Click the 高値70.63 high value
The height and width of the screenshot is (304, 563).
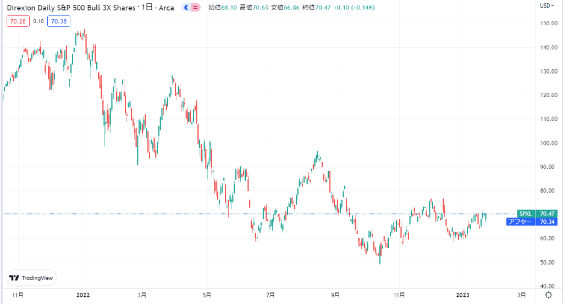[254, 8]
